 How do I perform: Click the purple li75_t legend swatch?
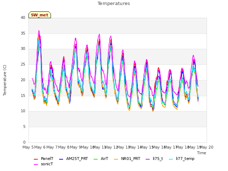(x=147, y=159)
